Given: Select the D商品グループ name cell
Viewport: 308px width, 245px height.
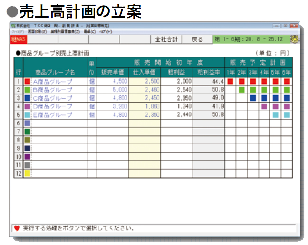Looking at the screenshot, I should coord(59,106).
